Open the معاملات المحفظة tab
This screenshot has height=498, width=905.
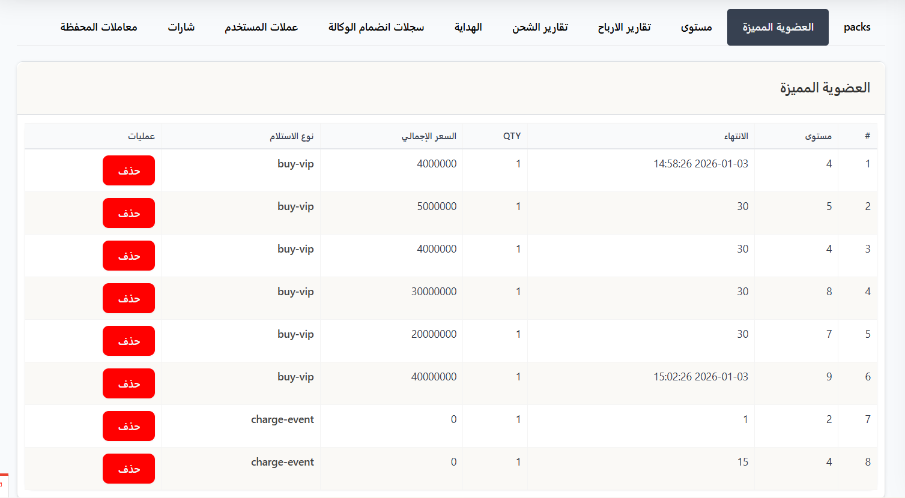(99, 27)
